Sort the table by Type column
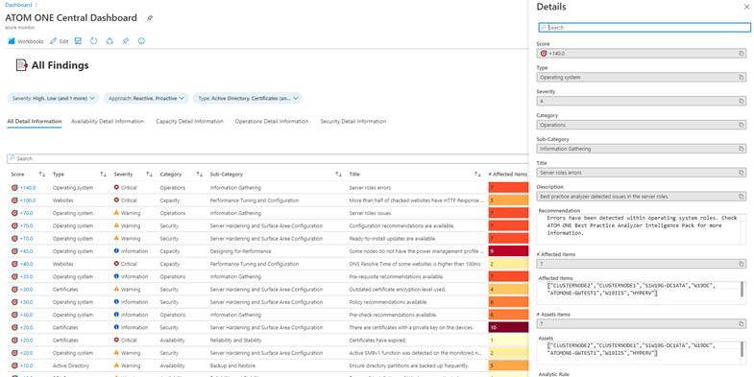The height and width of the screenshot is (377, 754). tap(103, 175)
